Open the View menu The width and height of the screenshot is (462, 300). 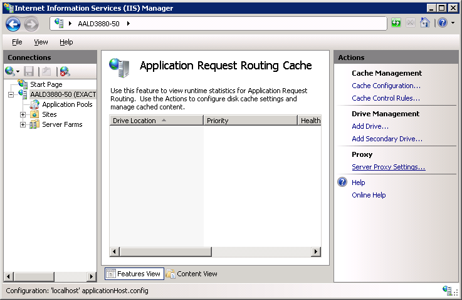41,42
